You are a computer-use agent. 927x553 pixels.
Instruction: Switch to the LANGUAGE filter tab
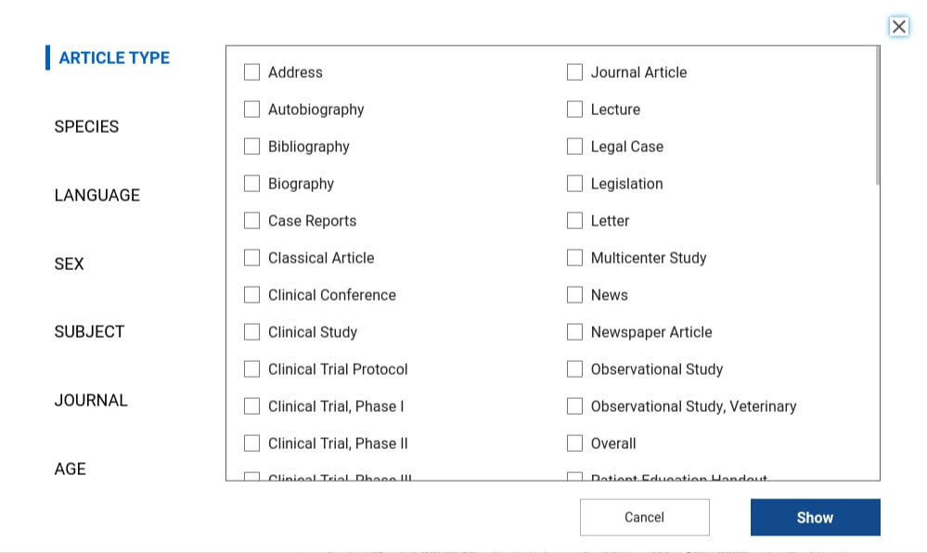coord(97,195)
